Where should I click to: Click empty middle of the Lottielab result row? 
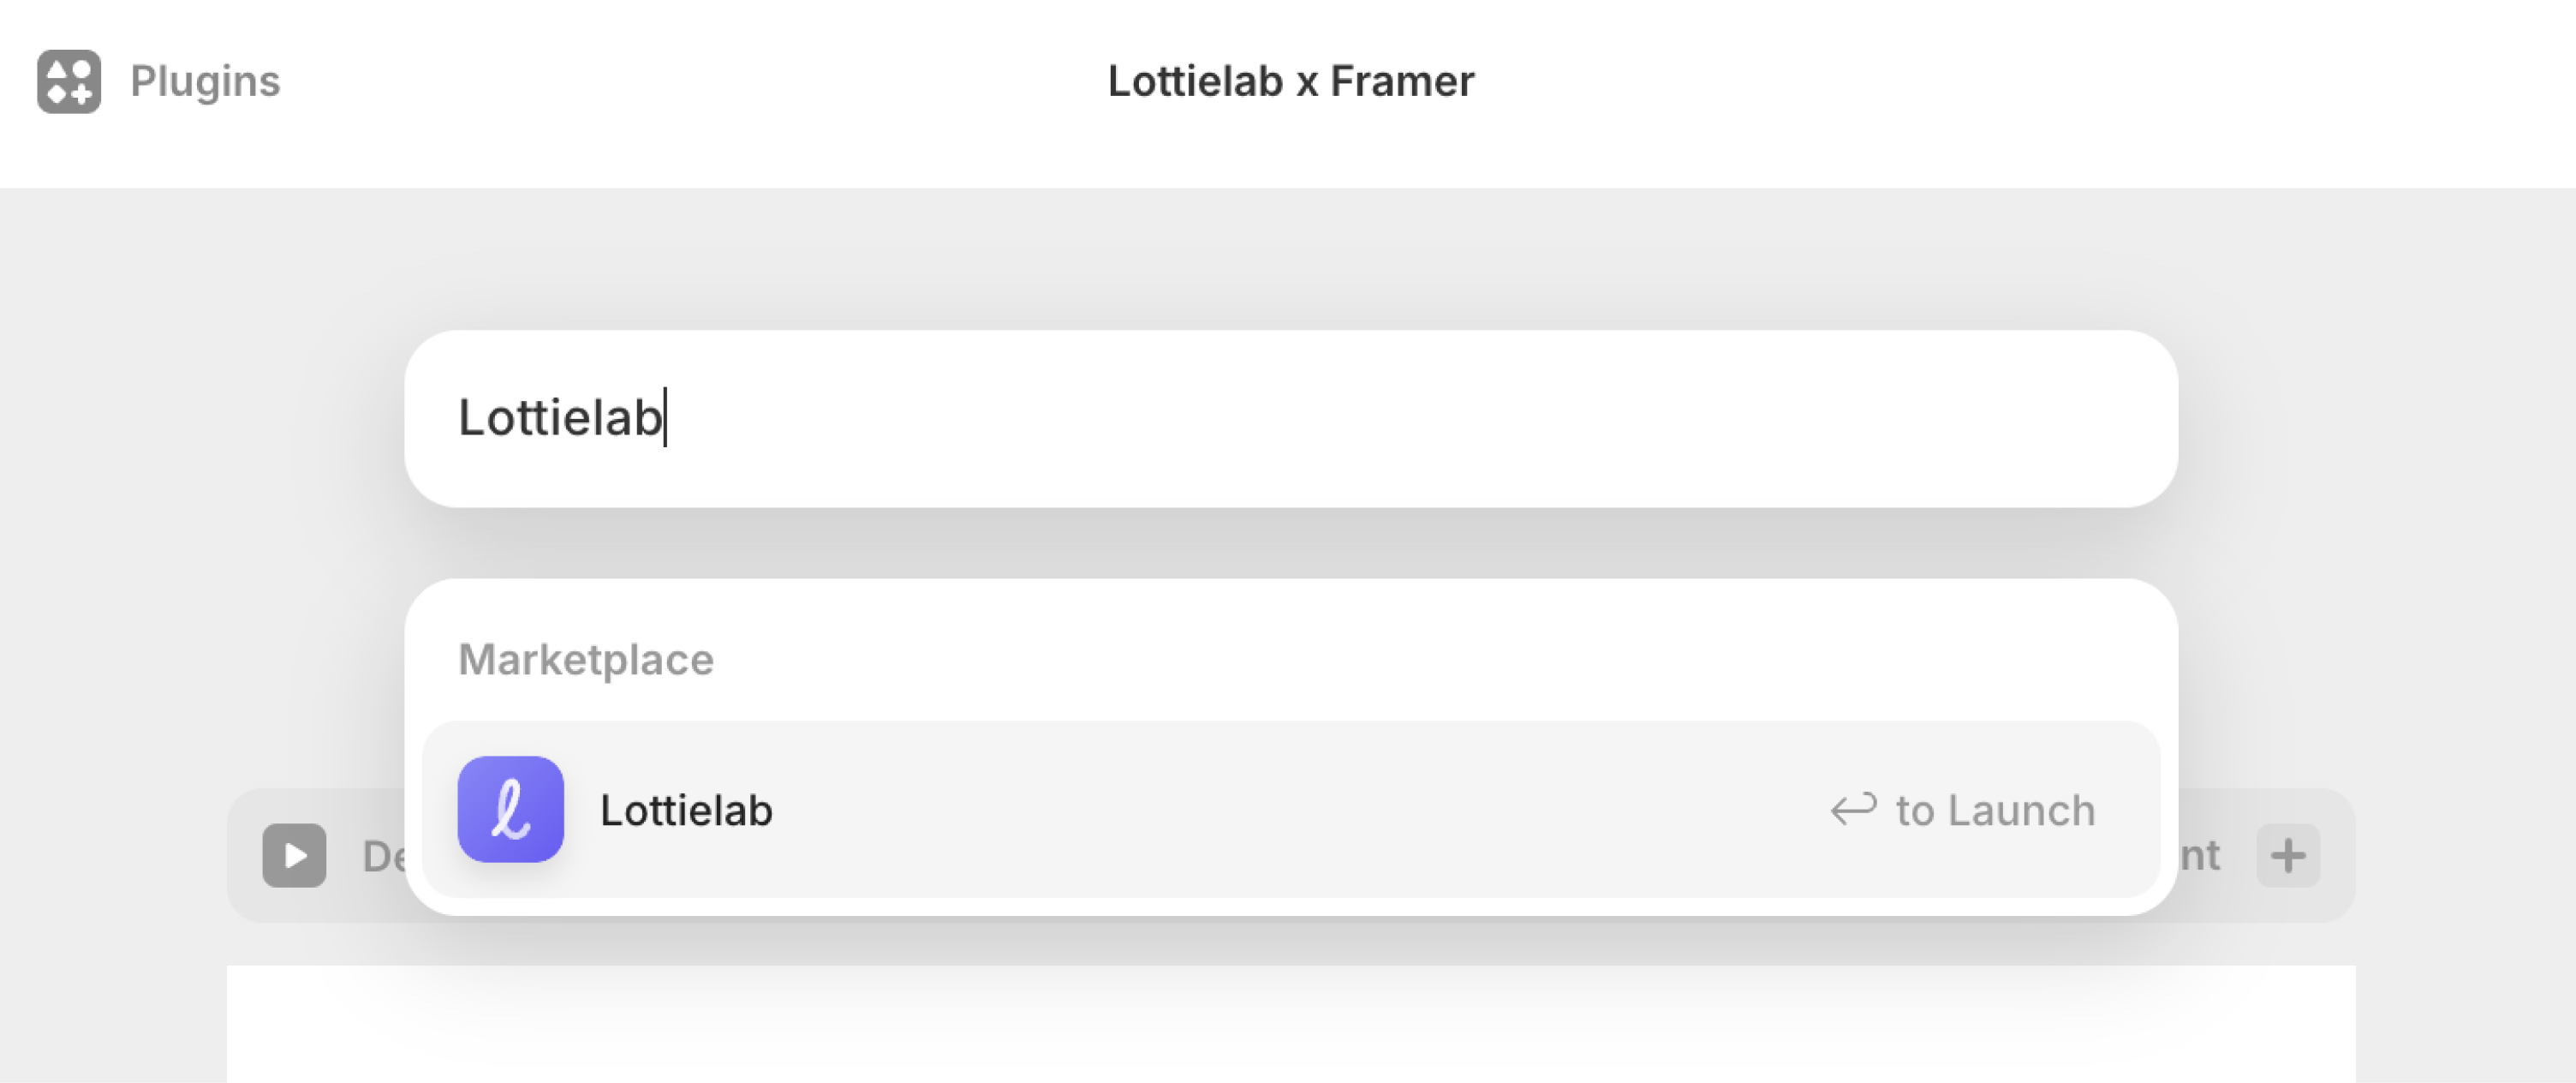point(1290,810)
